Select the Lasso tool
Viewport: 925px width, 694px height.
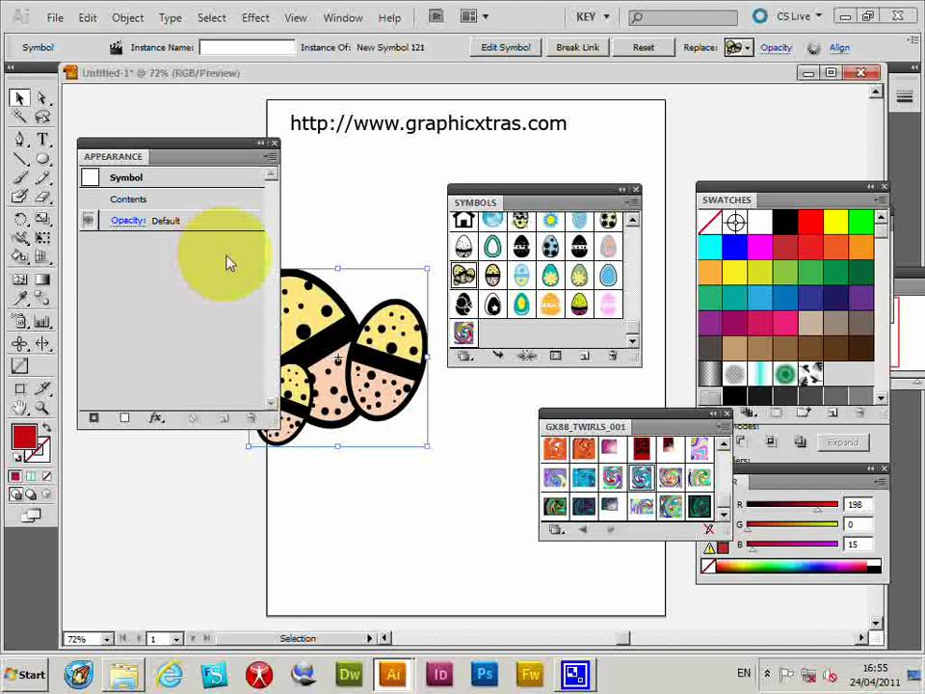coord(41,117)
